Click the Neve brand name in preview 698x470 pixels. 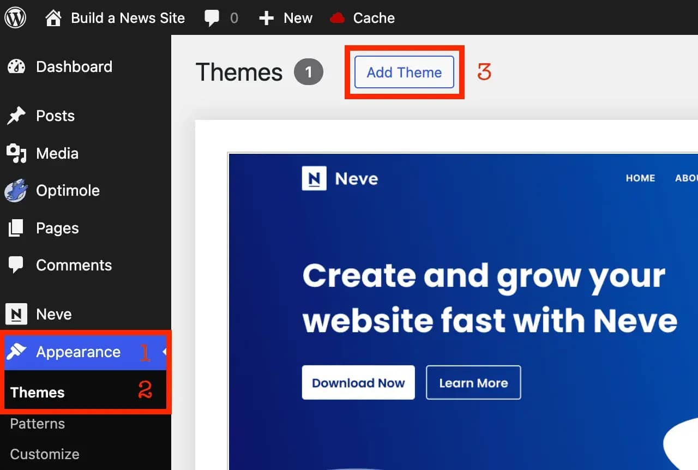point(357,178)
